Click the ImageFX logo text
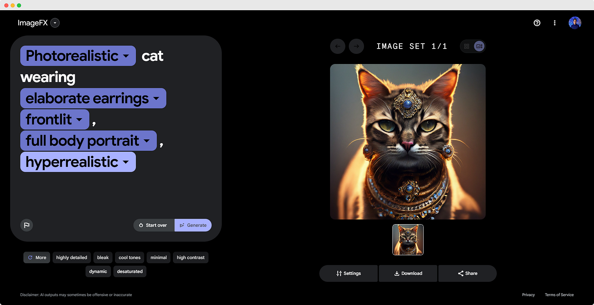Image resolution: width=594 pixels, height=305 pixels. pyautogui.click(x=33, y=23)
